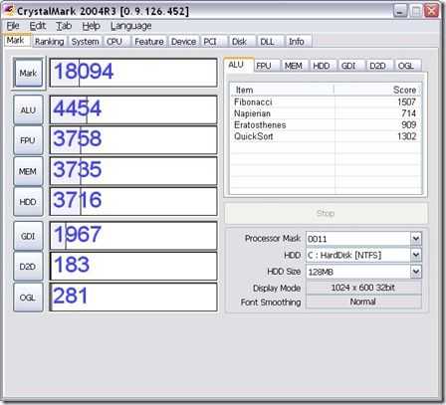
Task: Run the ALU benchmark button
Action: click(x=28, y=110)
